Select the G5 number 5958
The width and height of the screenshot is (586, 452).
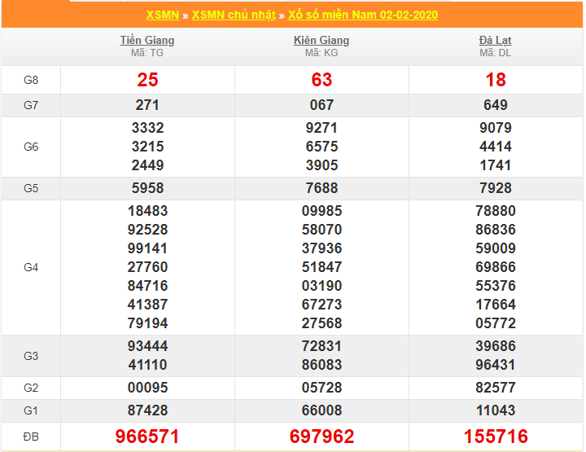147,188
